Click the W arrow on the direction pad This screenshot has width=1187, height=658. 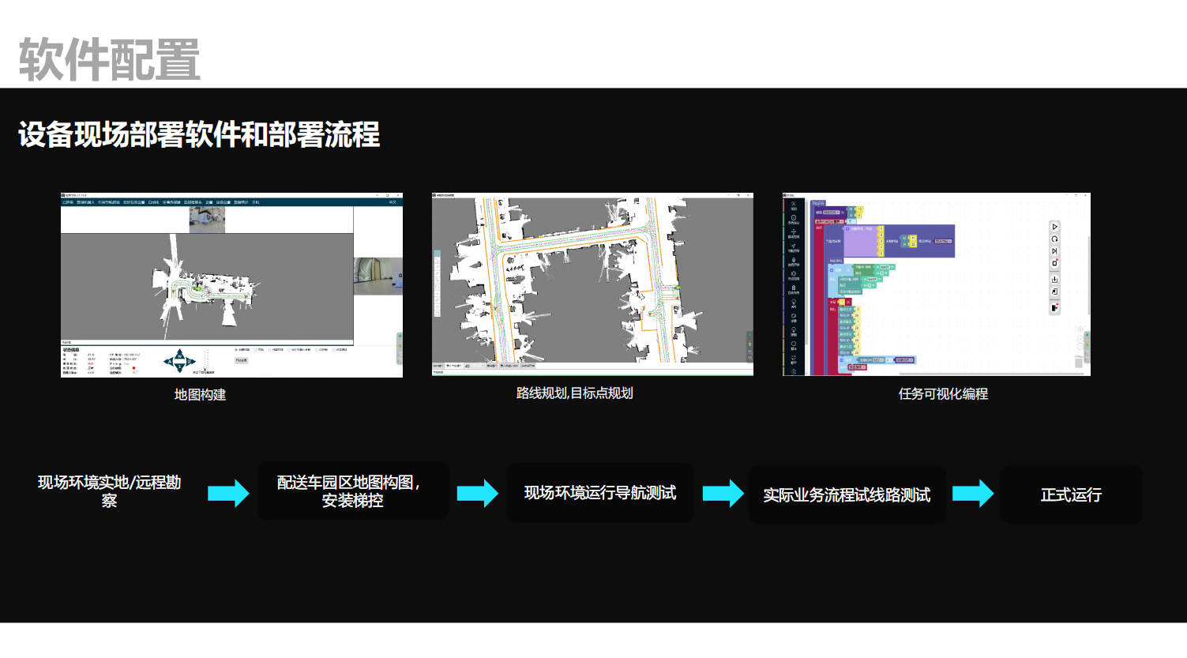[x=178, y=355]
